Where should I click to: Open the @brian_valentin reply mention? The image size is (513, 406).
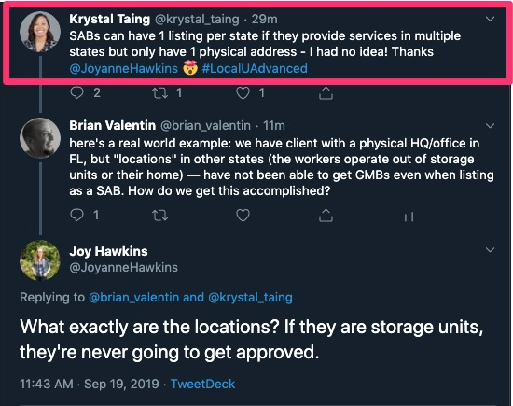[133, 298]
